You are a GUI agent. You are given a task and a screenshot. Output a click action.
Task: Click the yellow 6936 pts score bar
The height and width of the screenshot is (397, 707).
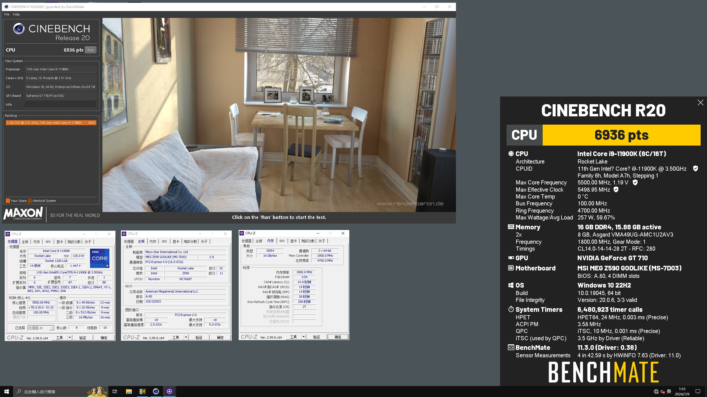tap(621, 135)
